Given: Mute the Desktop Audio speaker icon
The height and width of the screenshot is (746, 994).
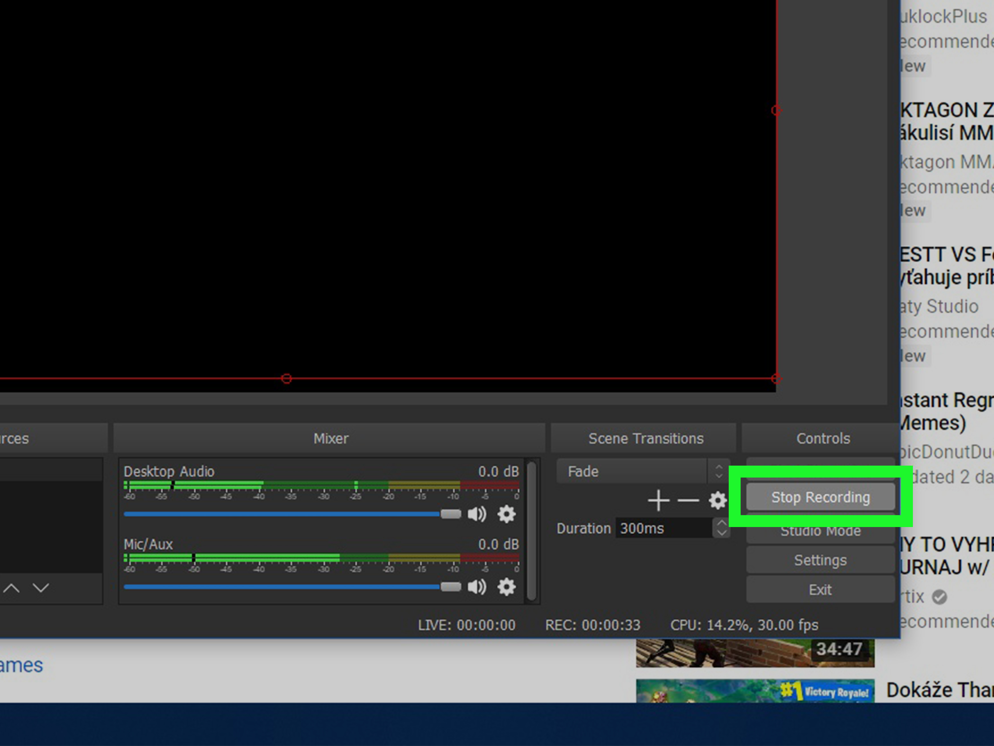Looking at the screenshot, I should [x=477, y=514].
